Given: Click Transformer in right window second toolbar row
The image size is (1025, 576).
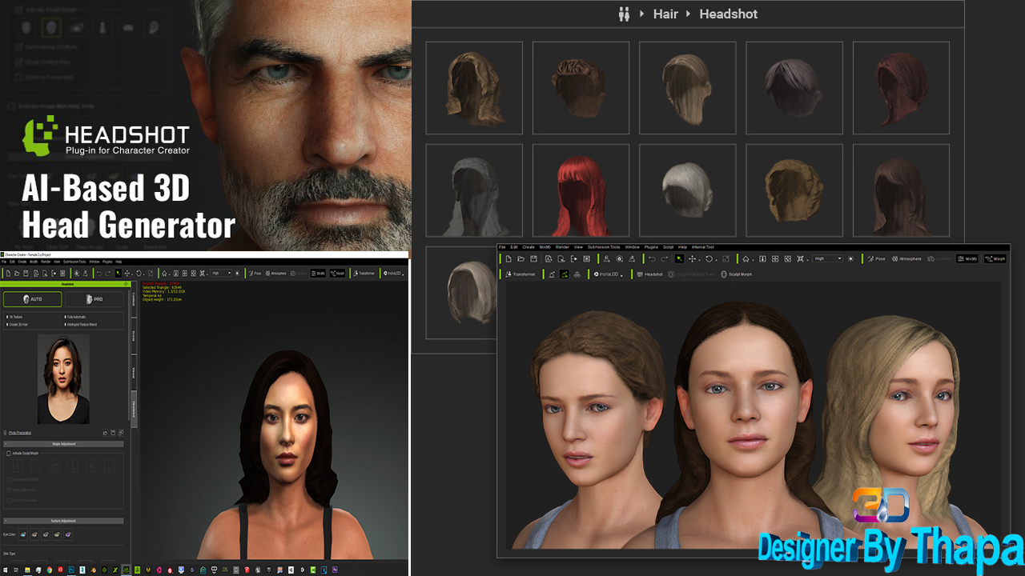Looking at the screenshot, I should [x=521, y=274].
